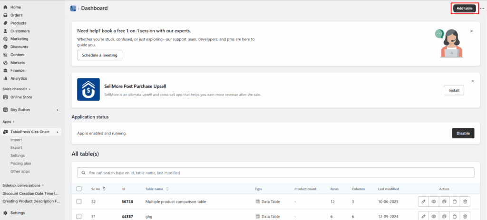Open Pricing plan in the sidebar

[20, 163]
